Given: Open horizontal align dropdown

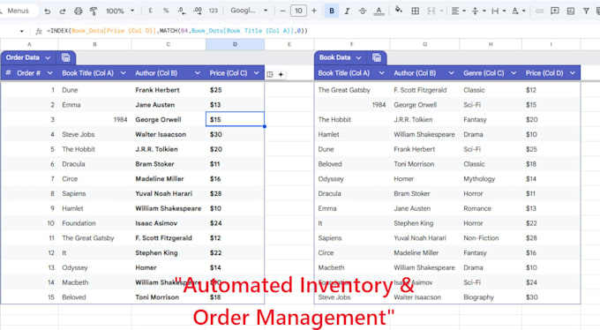Looking at the screenshot, I should click(x=459, y=11).
